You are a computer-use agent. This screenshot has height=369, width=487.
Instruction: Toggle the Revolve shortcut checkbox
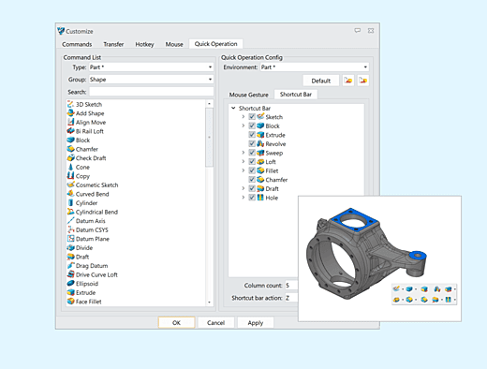pyautogui.click(x=252, y=143)
